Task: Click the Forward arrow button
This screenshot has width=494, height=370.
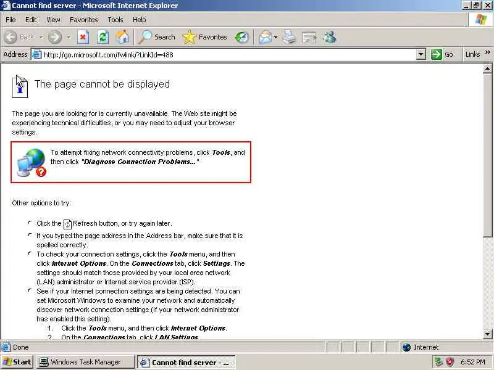Action: tap(55, 37)
